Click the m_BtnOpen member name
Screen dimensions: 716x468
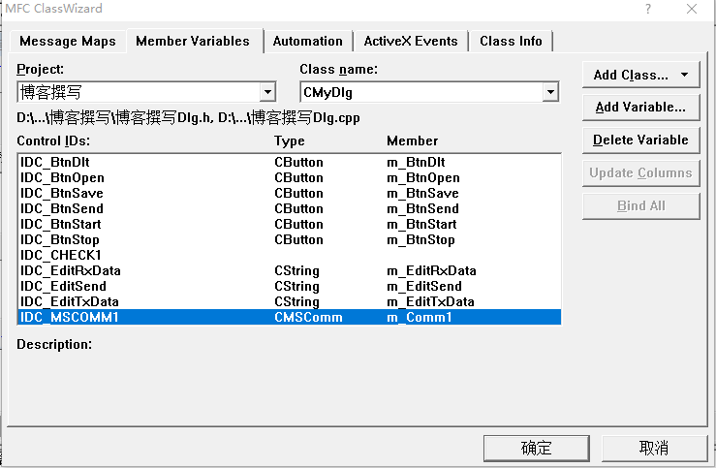423,177
